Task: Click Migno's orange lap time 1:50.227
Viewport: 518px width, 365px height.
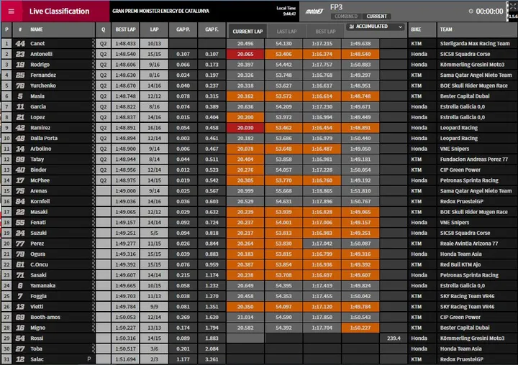Action: pos(360,328)
